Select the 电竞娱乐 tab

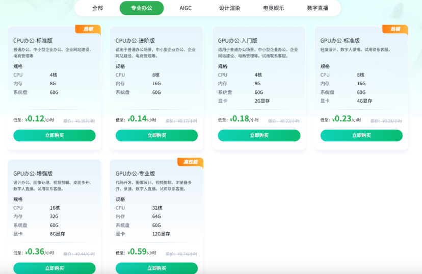click(x=274, y=8)
